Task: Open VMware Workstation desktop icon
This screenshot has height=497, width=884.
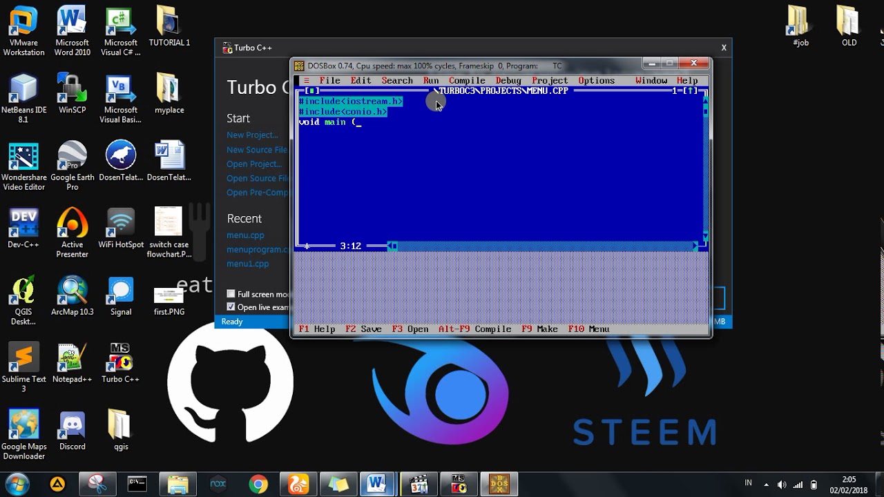Action: coord(23,32)
